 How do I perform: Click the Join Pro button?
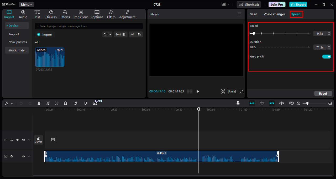point(277,4)
